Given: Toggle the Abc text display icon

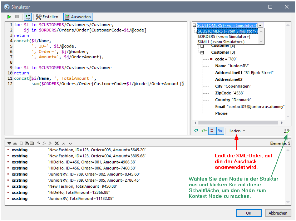Looking at the screenshot, I should [x=220, y=131].
